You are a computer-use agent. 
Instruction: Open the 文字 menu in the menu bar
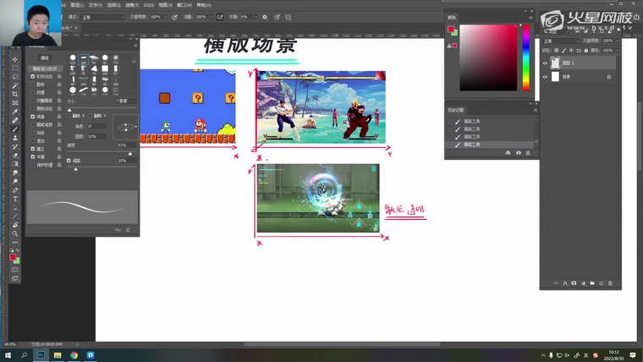[96, 4]
